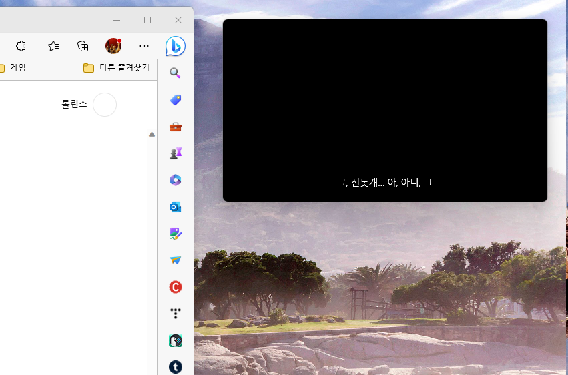Close the Edge browser window
The height and width of the screenshot is (375, 568).
click(178, 20)
